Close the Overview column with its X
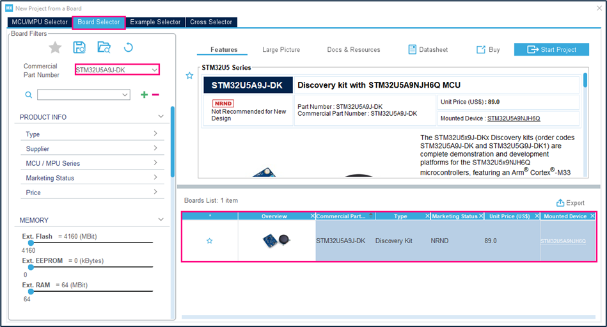 tap(312, 216)
